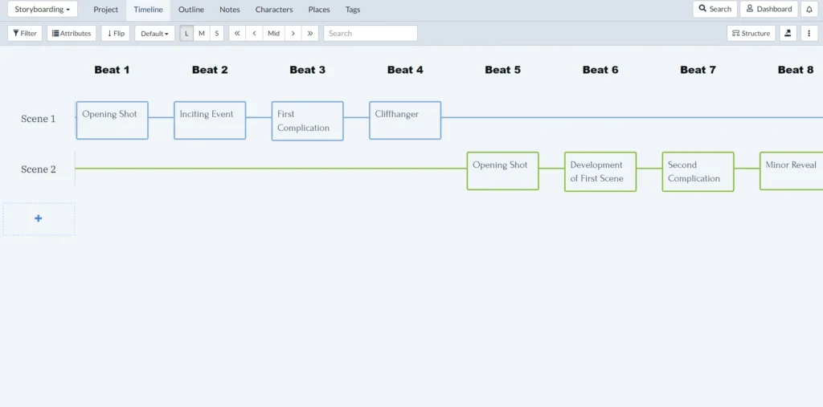
Task: Open the Outline tab
Action: pos(191,10)
